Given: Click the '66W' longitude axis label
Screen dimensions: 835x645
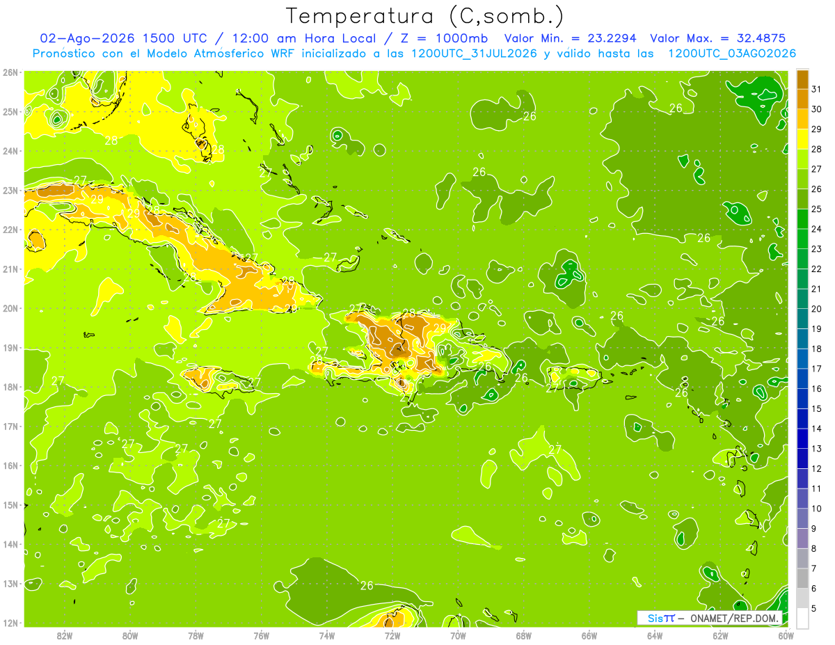Looking at the screenshot, I should pyautogui.click(x=589, y=635).
